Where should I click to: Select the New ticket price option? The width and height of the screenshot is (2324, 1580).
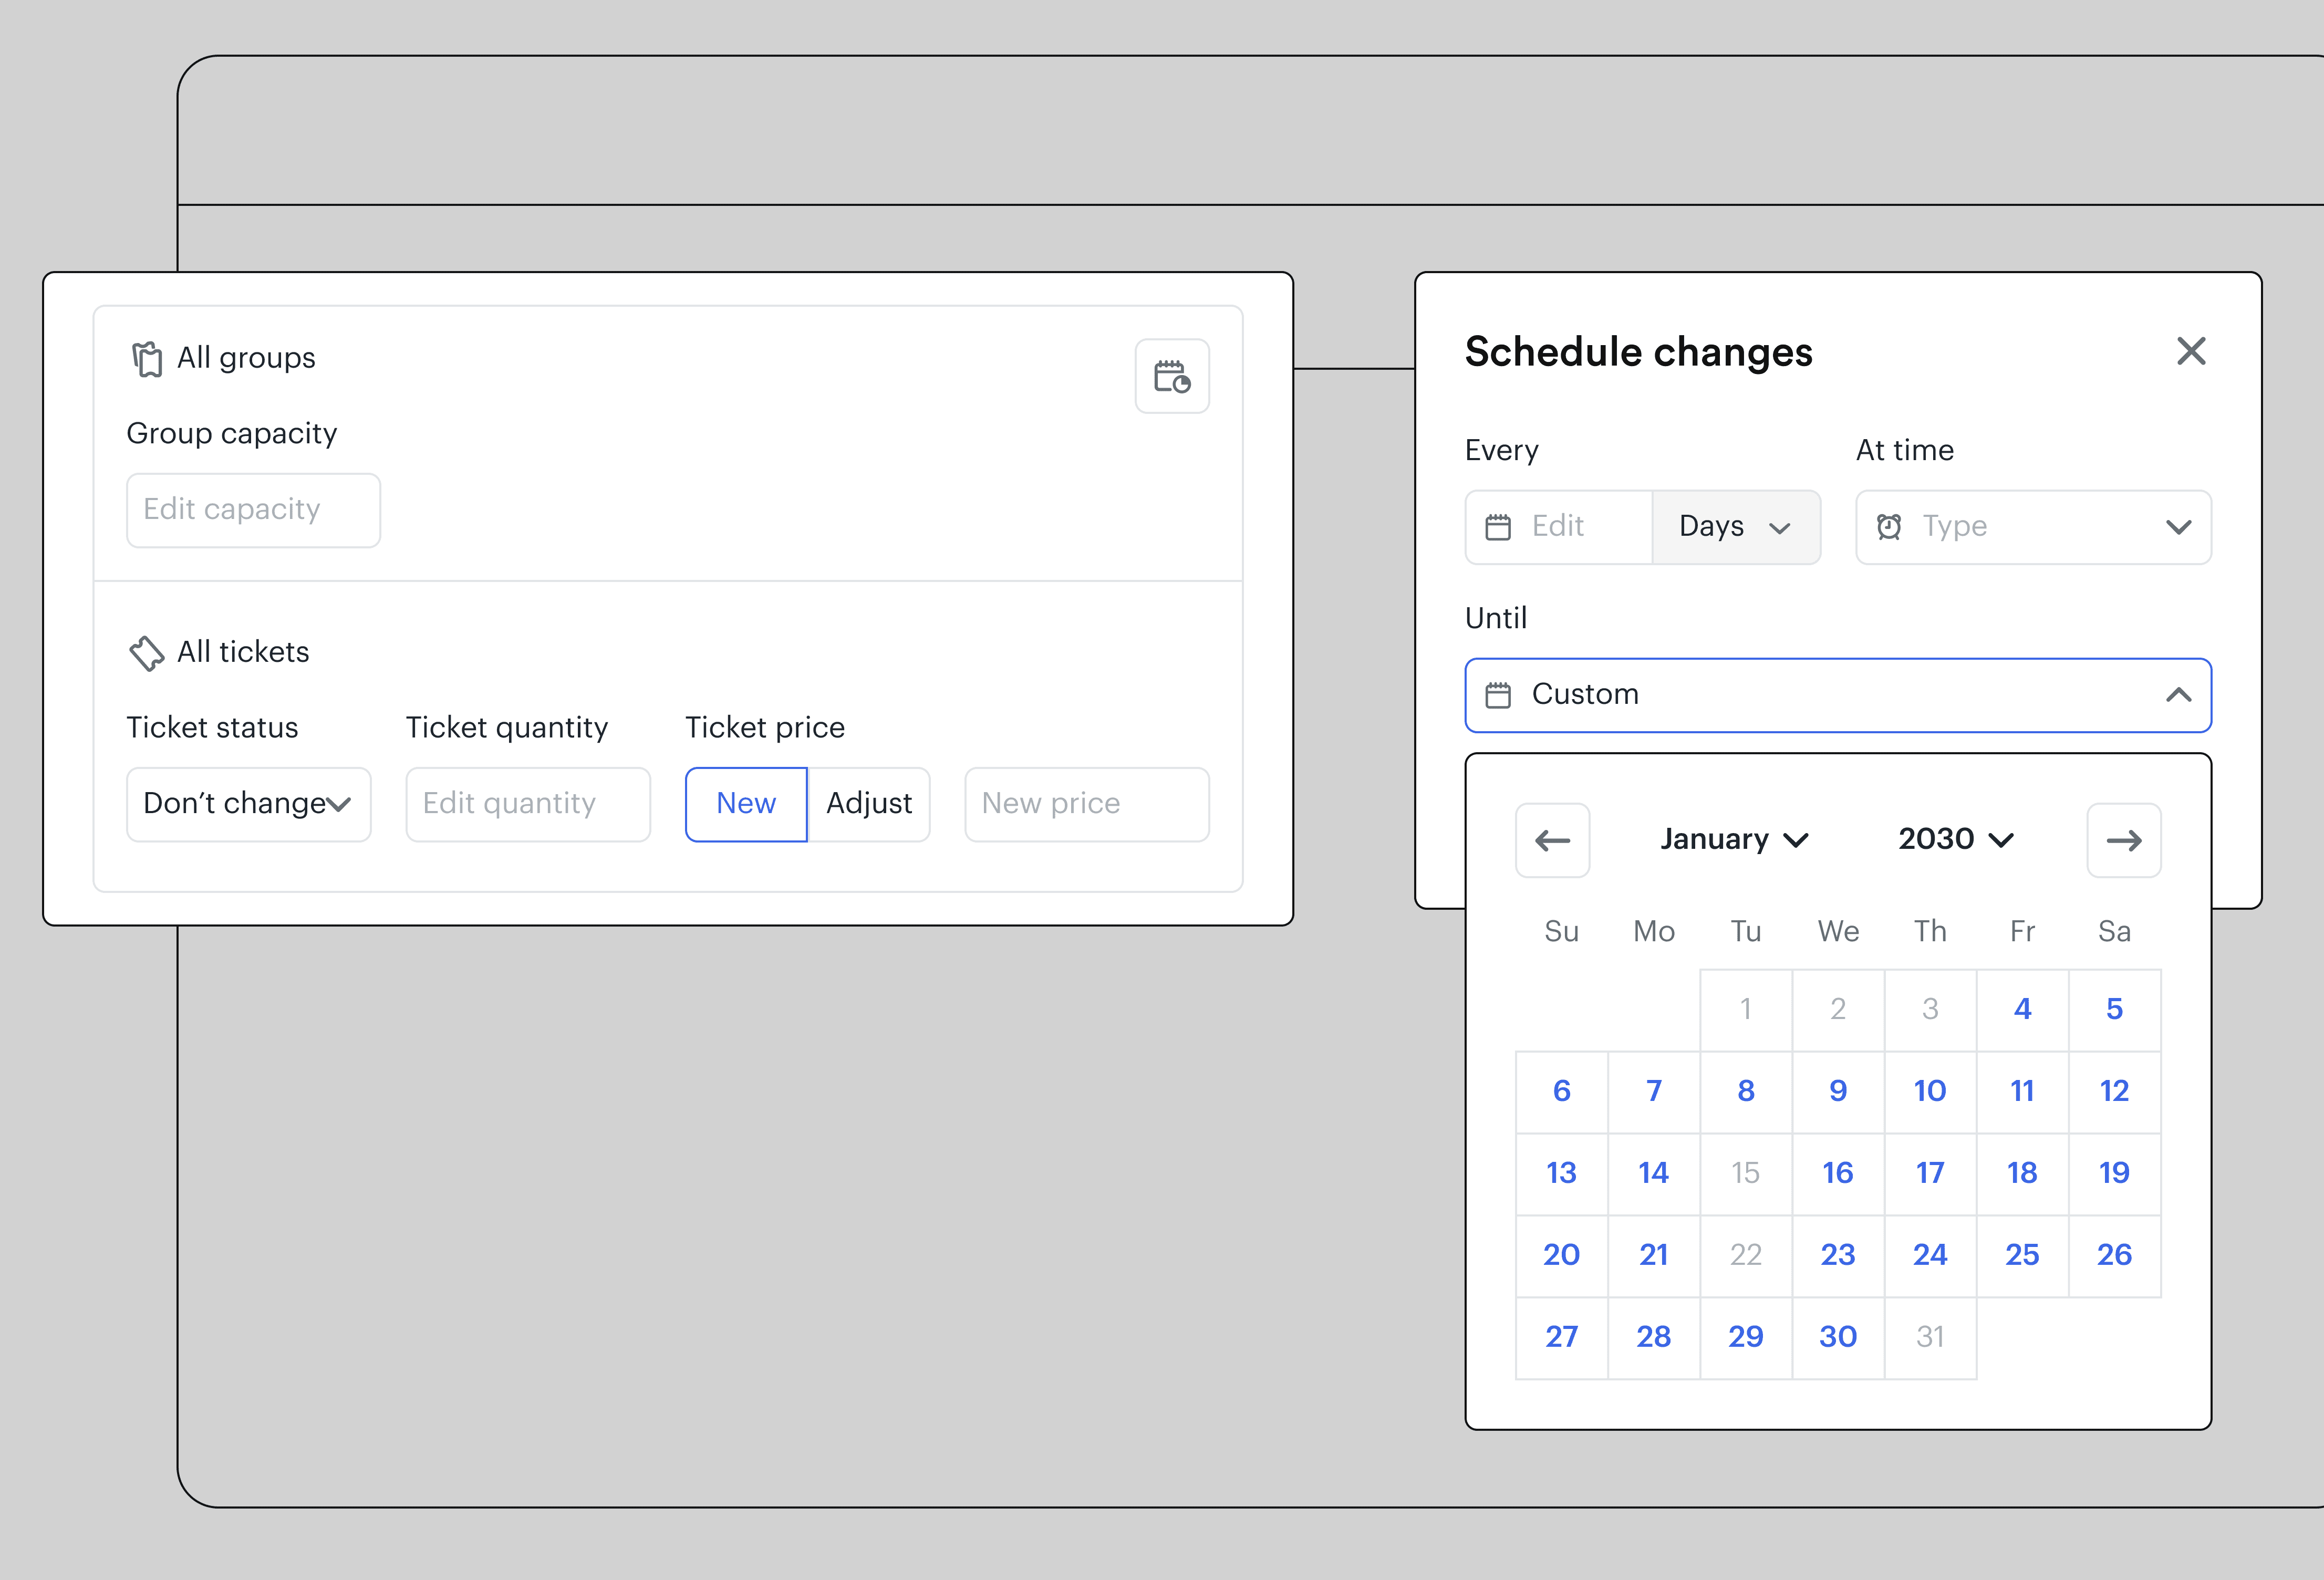(746, 804)
